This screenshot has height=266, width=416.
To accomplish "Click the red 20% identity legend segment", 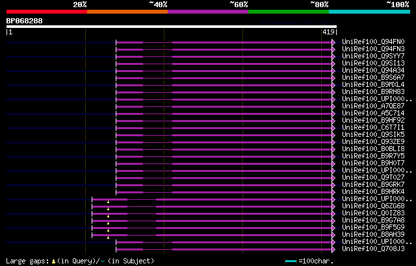I will click(47, 12).
